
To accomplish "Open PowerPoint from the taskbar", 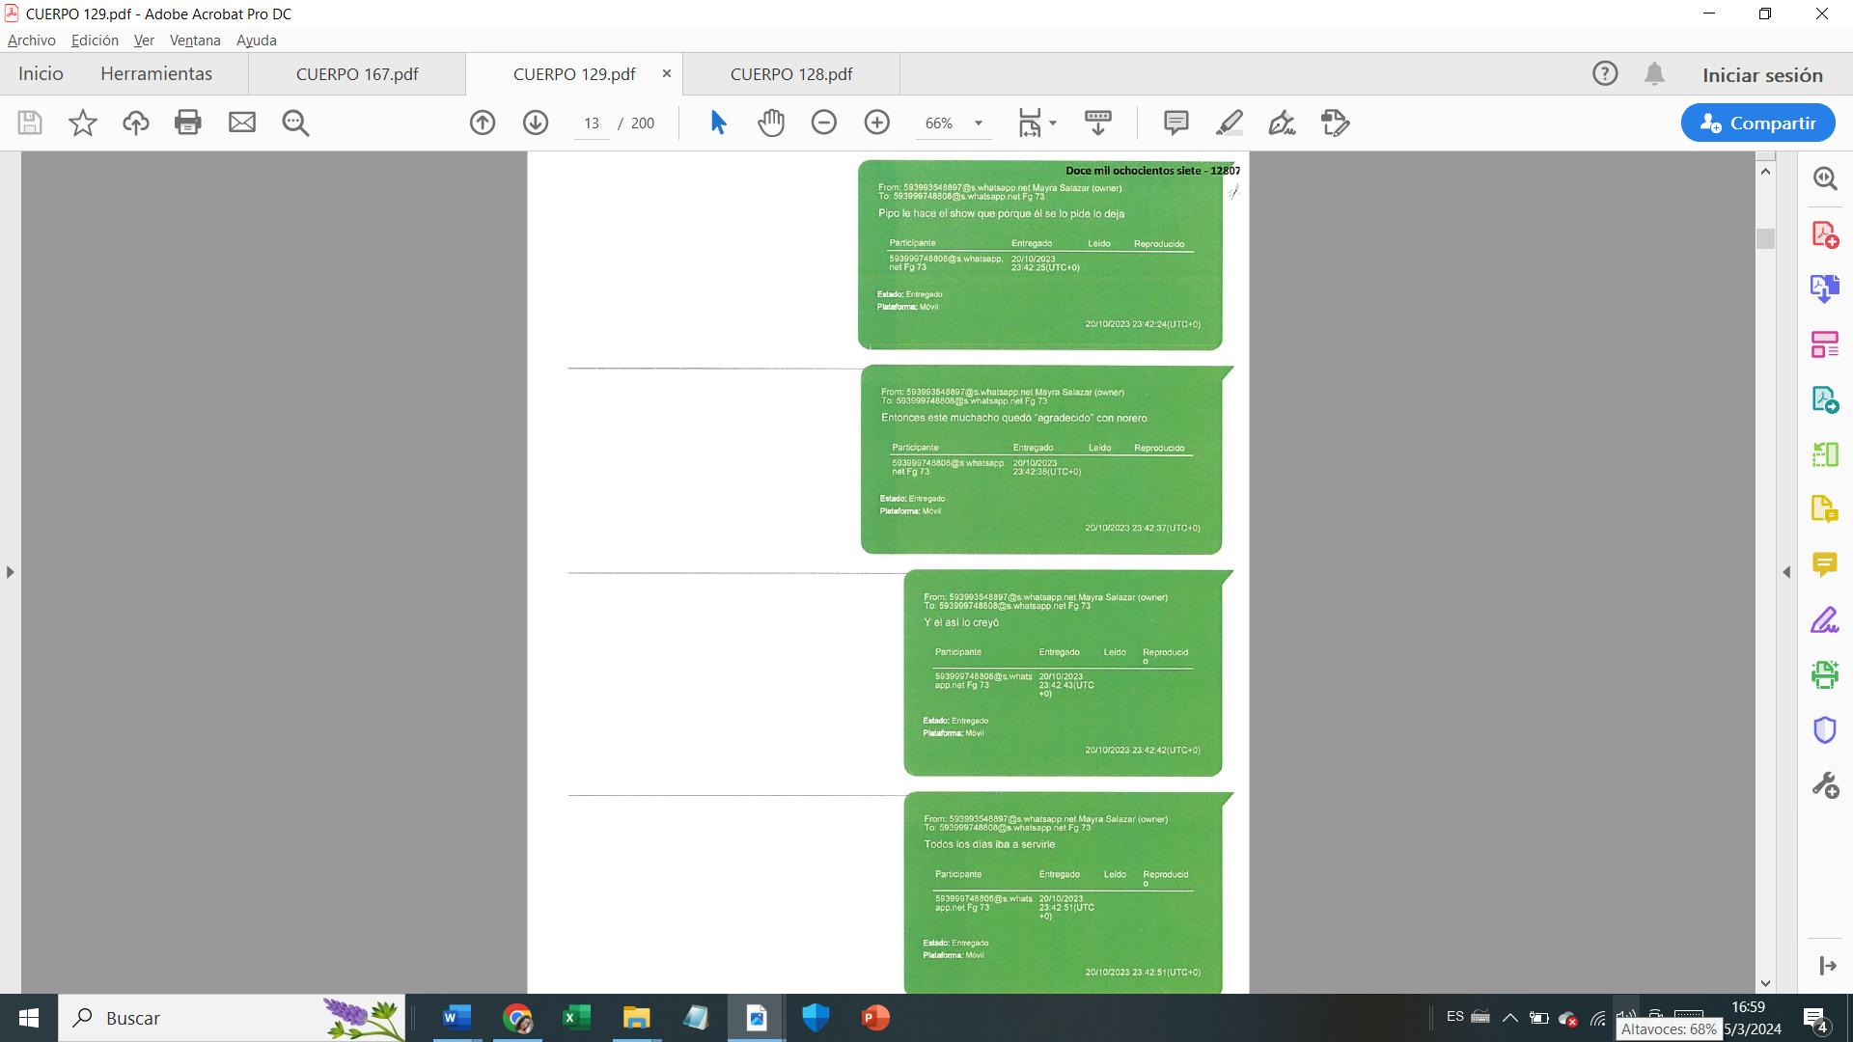I will click(x=875, y=1018).
